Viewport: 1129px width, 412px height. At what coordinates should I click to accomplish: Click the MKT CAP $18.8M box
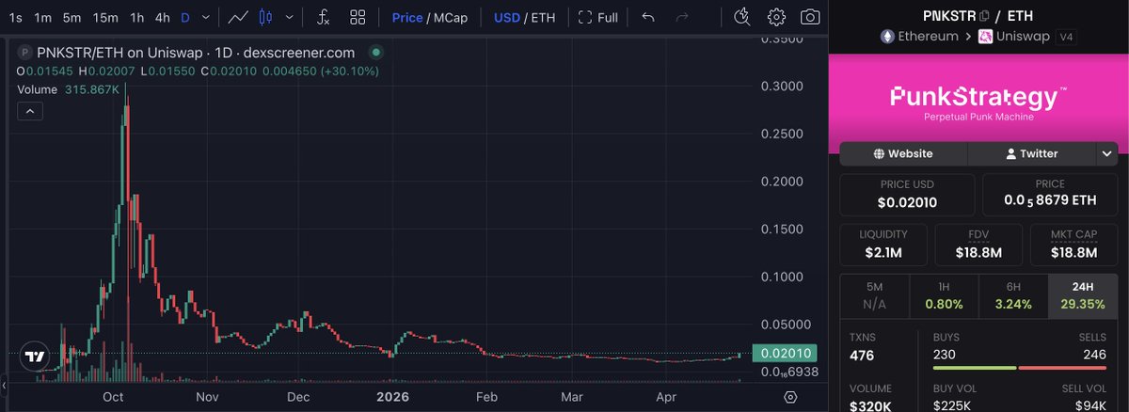tap(1073, 245)
